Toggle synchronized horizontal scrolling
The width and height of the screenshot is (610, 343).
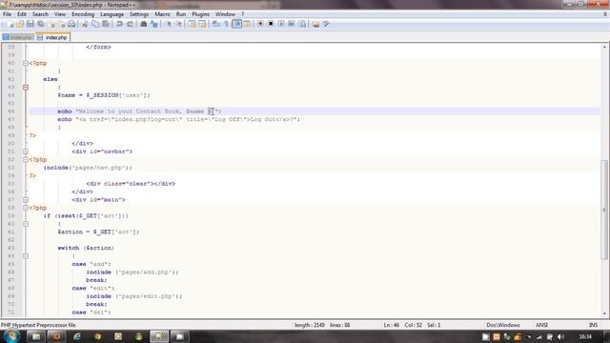202,24
